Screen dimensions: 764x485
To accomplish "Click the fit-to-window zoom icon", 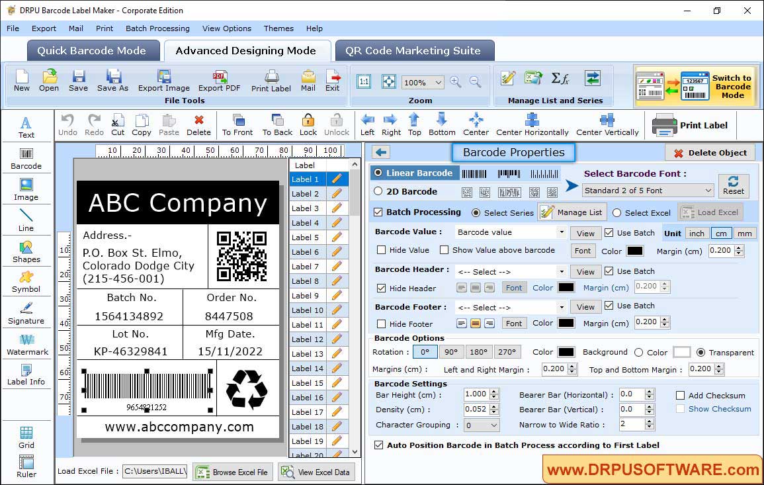I will [389, 81].
